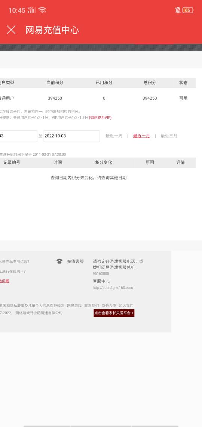Tap the battery level indicator icon
This screenshot has height=427, width=202.
(x=188, y=10)
